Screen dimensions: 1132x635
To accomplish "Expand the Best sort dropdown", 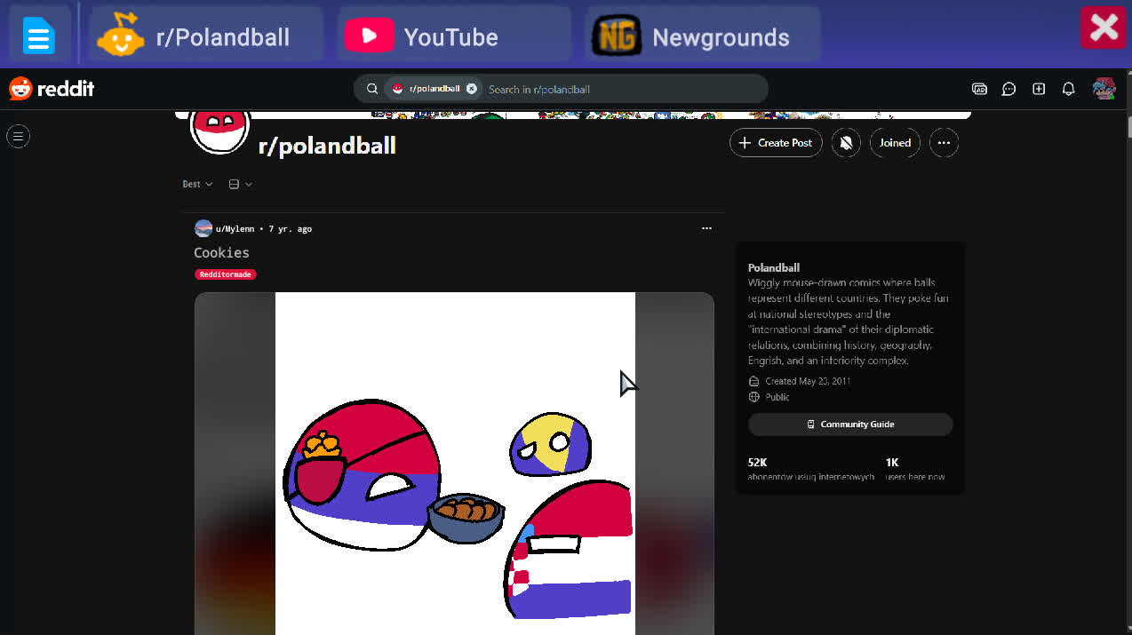I will pos(197,185).
